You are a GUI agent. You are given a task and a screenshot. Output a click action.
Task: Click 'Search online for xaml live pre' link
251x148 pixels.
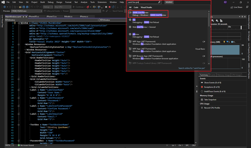[192, 68]
